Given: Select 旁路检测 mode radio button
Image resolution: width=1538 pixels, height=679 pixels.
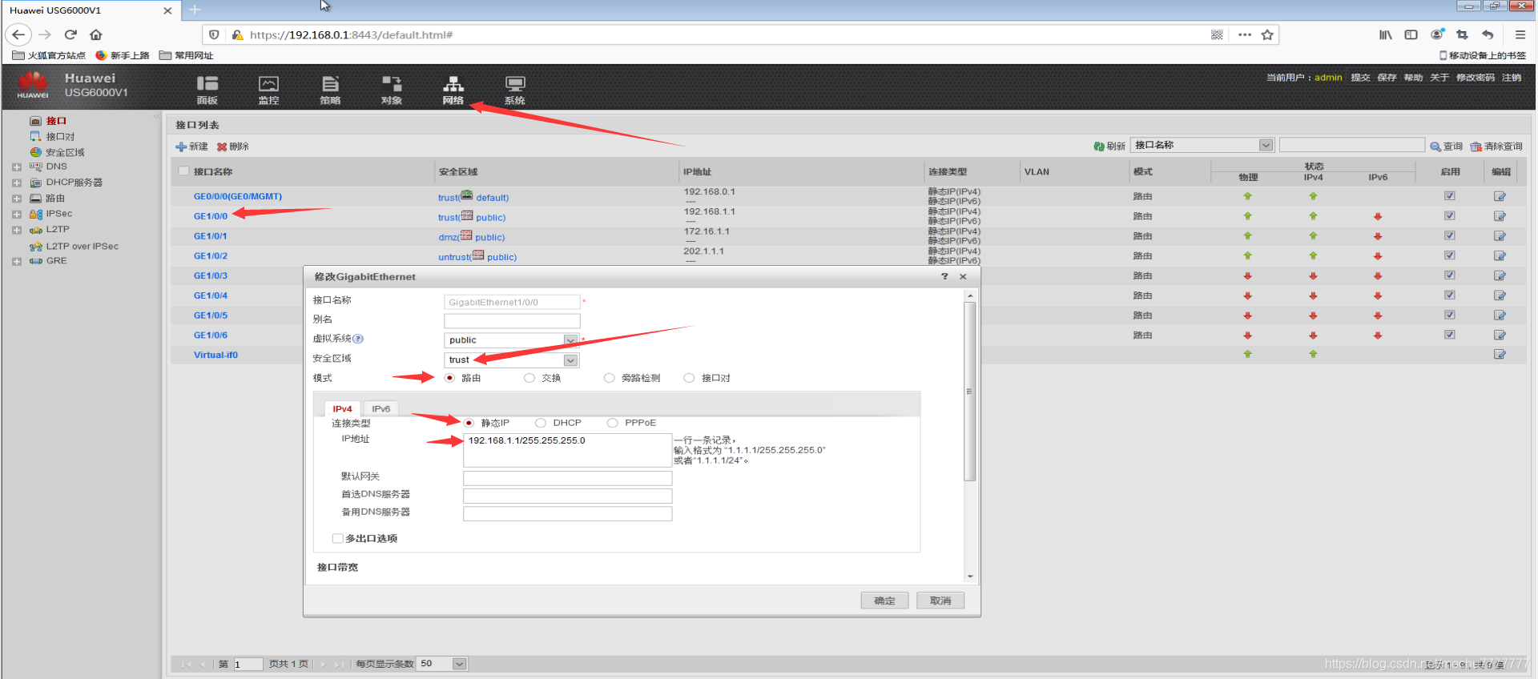Looking at the screenshot, I should (610, 378).
